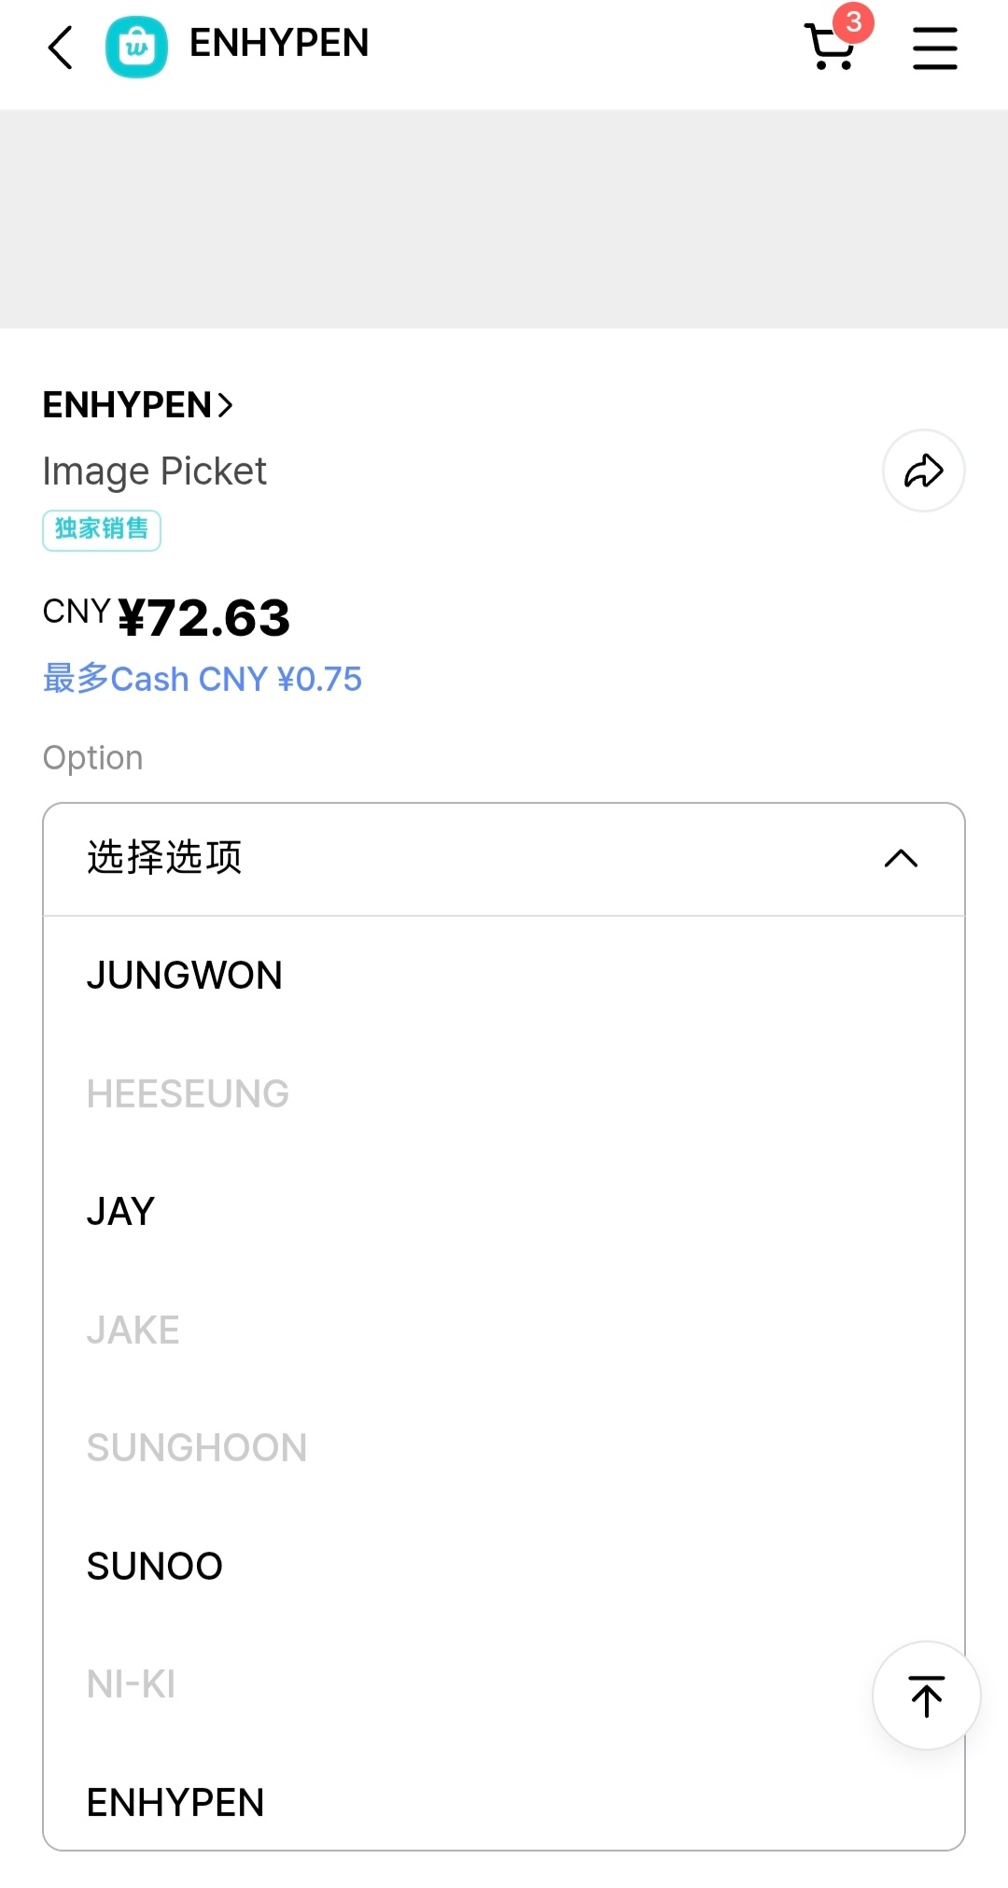This screenshot has width=1008, height=1888.
Task: Choose the SUNOO option
Action: [504, 1566]
